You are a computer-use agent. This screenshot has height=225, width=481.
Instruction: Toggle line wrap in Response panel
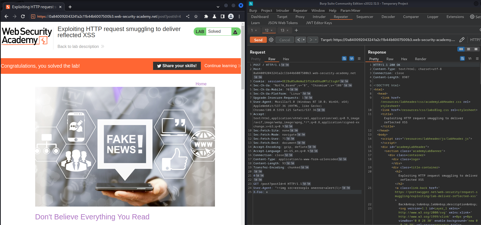point(462,59)
